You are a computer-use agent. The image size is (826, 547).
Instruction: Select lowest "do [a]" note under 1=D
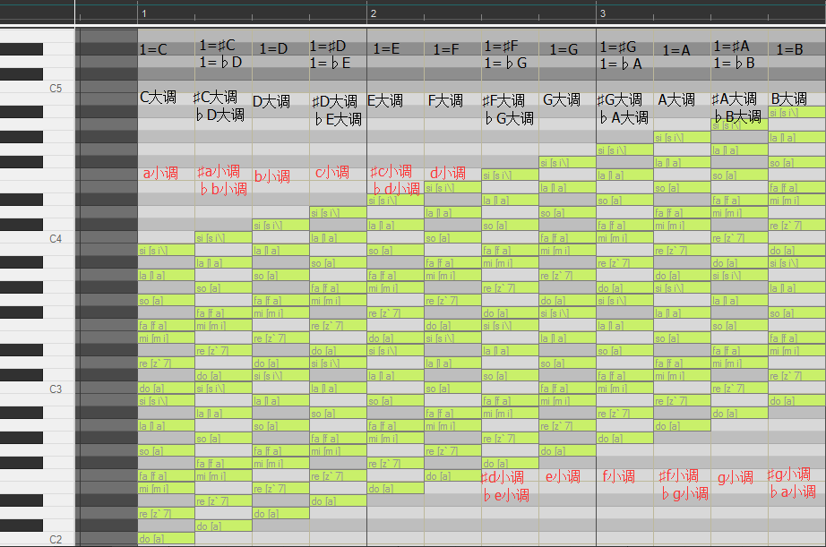click(280, 513)
